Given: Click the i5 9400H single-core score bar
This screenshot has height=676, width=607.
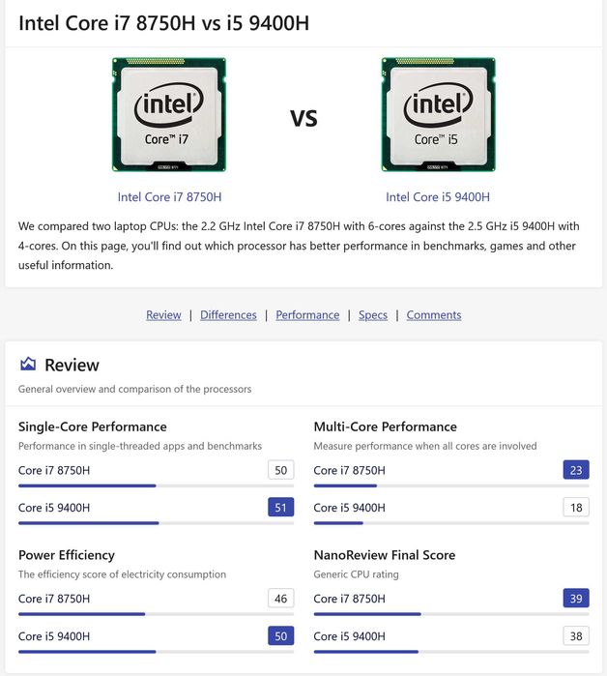Looking at the screenshot, I should click(x=156, y=523).
